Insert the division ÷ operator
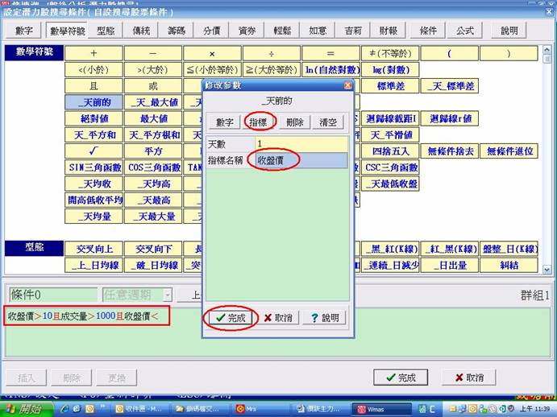 272,53
